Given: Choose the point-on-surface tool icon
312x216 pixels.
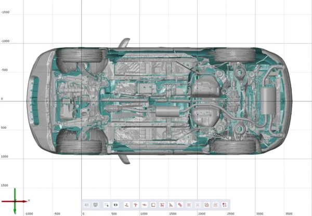Looking at the screenshot, I should coord(126,205).
